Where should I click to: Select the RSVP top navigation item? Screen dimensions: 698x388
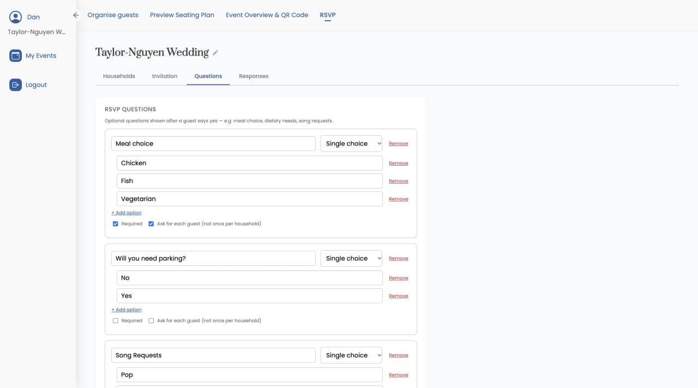[328, 15]
